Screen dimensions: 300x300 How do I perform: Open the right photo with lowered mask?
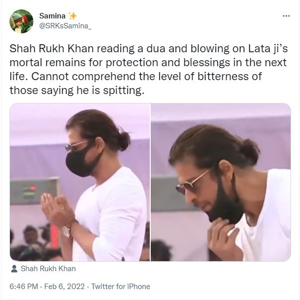coord(221,182)
